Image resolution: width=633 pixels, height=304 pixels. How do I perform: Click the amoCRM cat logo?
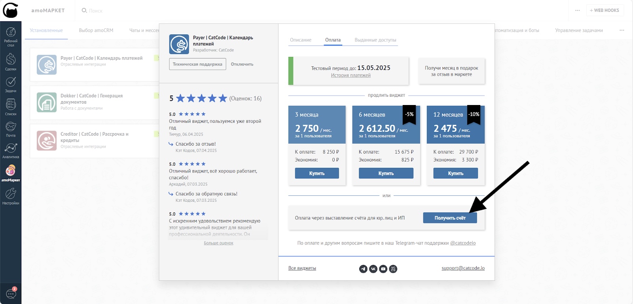(10, 10)
